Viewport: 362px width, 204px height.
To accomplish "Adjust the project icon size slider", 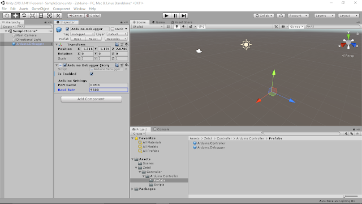I will [350, 196].
